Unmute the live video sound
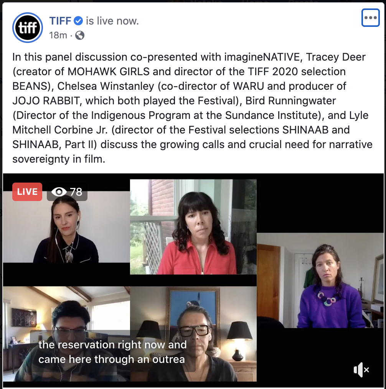The image size is (386, 389). [361, 370]
